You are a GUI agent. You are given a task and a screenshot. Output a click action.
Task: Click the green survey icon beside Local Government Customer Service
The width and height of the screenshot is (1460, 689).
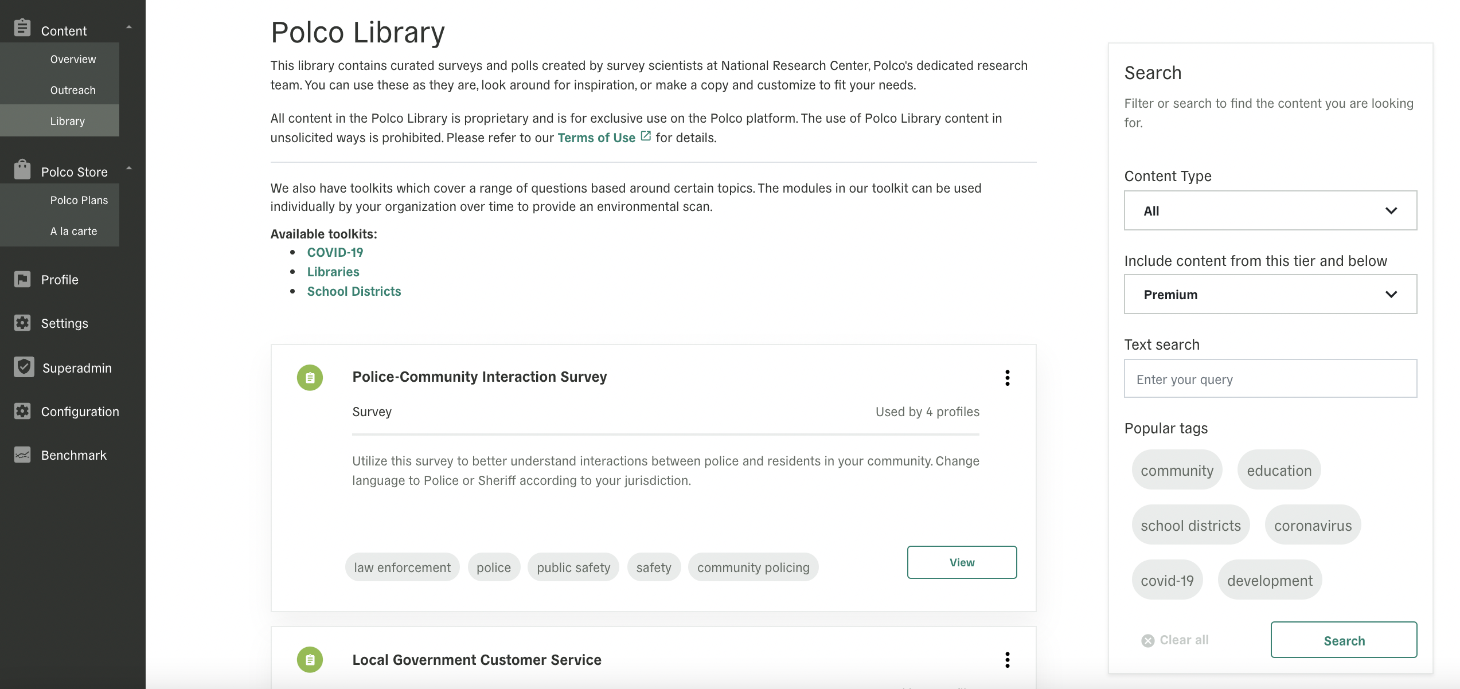(310, 660)
